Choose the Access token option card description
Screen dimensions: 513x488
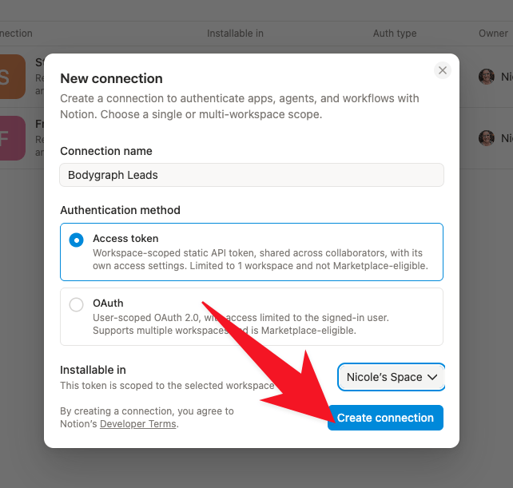[x=260, y=260]
